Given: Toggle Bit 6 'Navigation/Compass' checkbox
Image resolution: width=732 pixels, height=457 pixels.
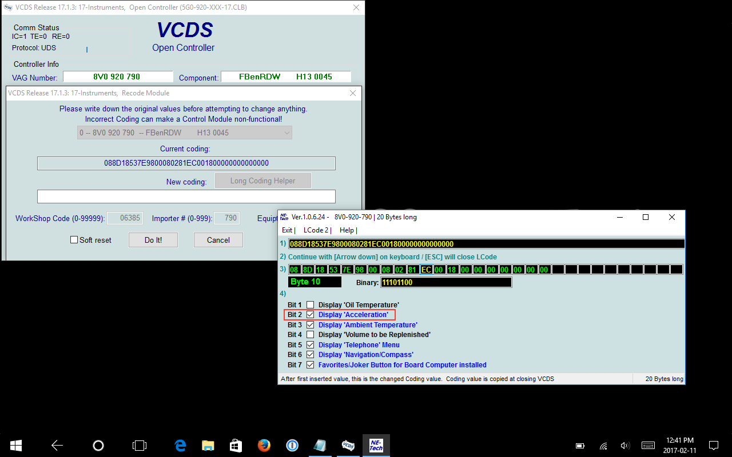Looking at the screenshot, I should (311, 355).
